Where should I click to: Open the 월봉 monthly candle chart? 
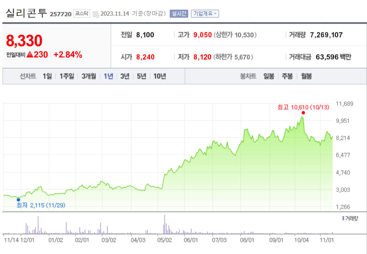tap(306, 76)
